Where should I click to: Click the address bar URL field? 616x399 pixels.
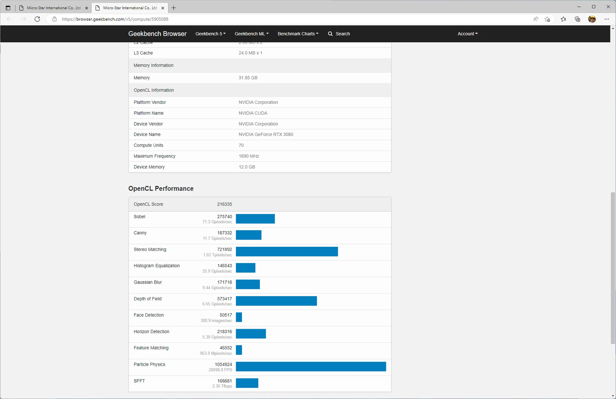[289, 19]
